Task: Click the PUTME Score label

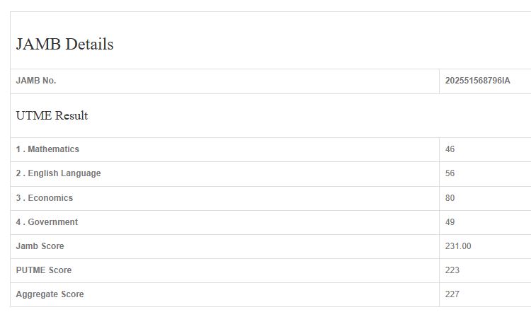Action: coord(44,270)
